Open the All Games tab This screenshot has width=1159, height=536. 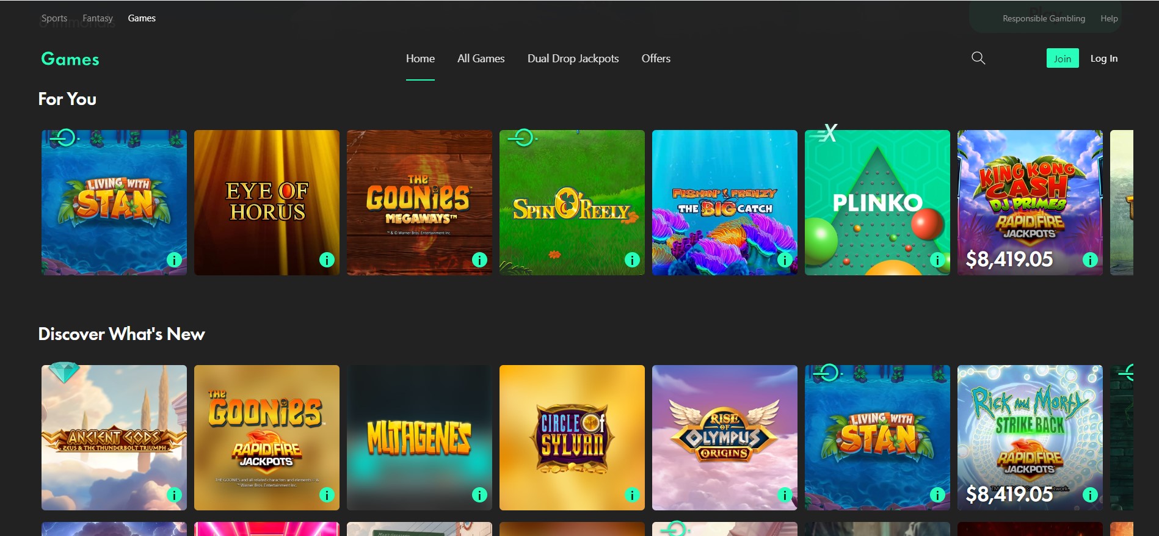[x=481, y=59]
